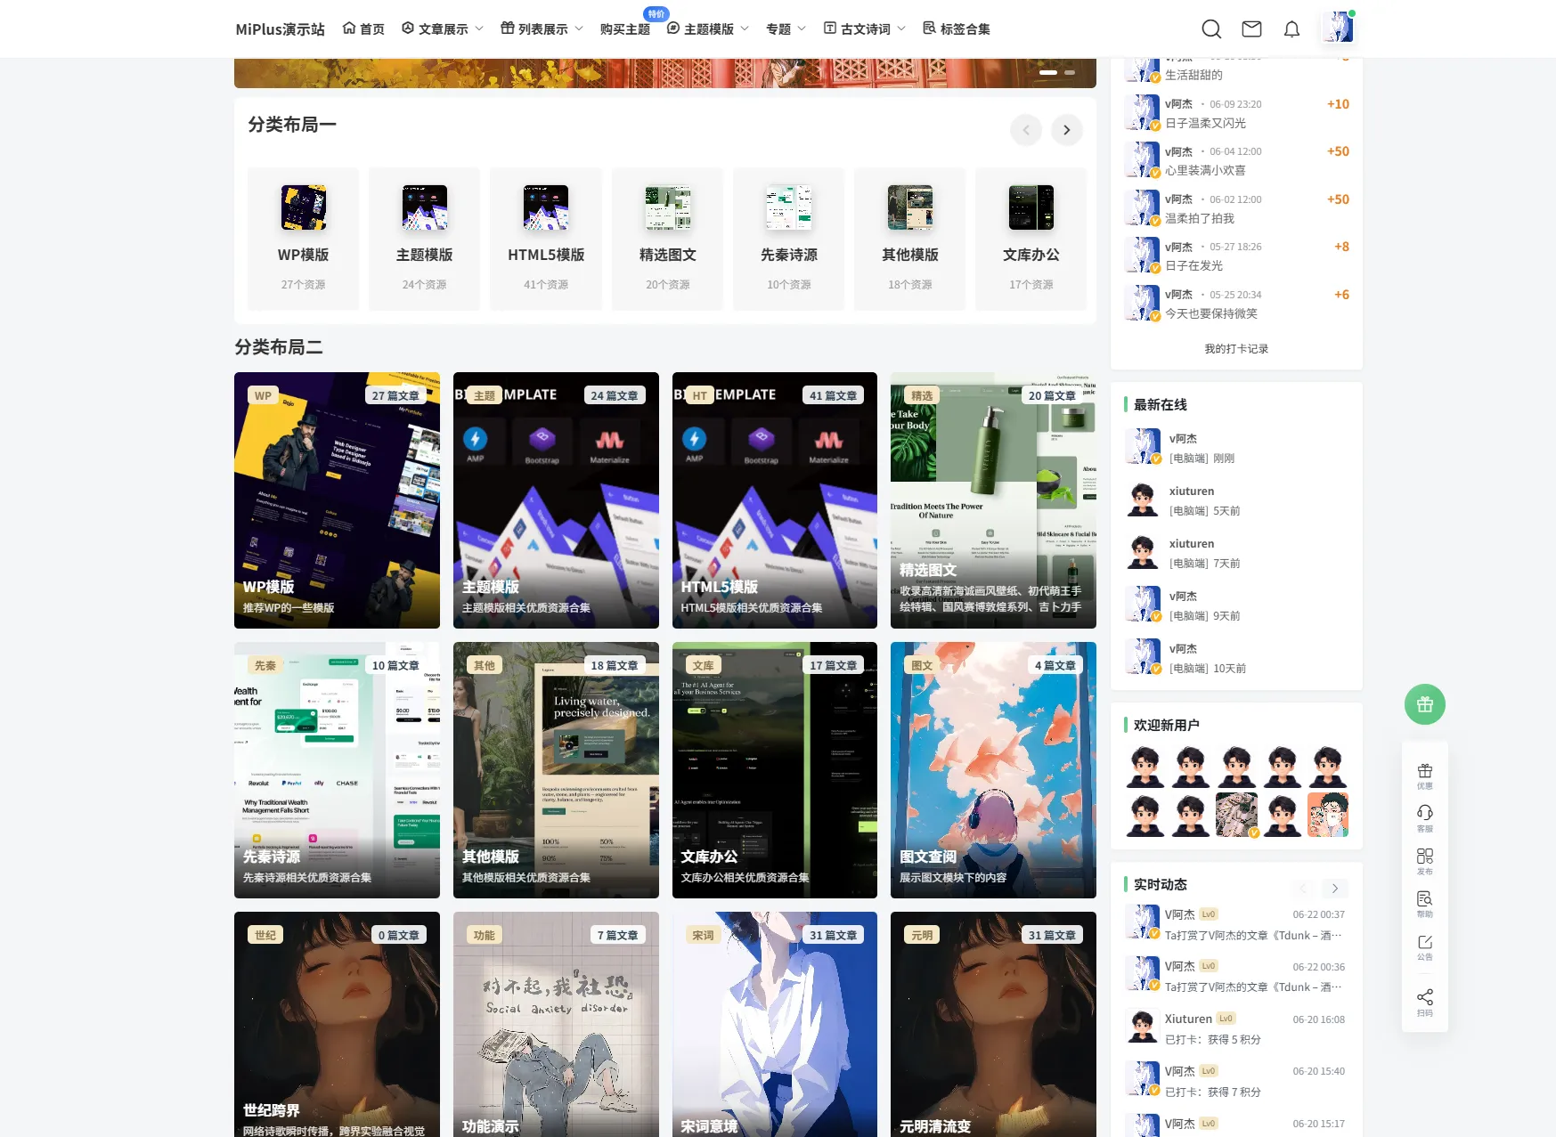1556x1137 pixels.
Task: Open the 我的打卡记录 link
Action: [x=1236, y=349]
